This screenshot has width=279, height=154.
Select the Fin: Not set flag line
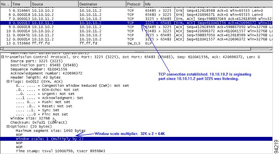coord(42,114)
